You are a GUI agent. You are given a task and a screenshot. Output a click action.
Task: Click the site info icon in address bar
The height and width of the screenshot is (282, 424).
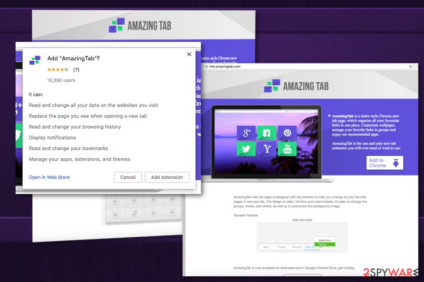click(206, 66)
